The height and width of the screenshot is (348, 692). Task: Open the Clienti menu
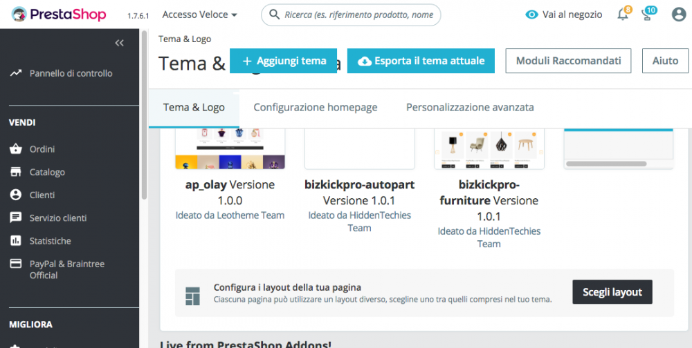42,195
